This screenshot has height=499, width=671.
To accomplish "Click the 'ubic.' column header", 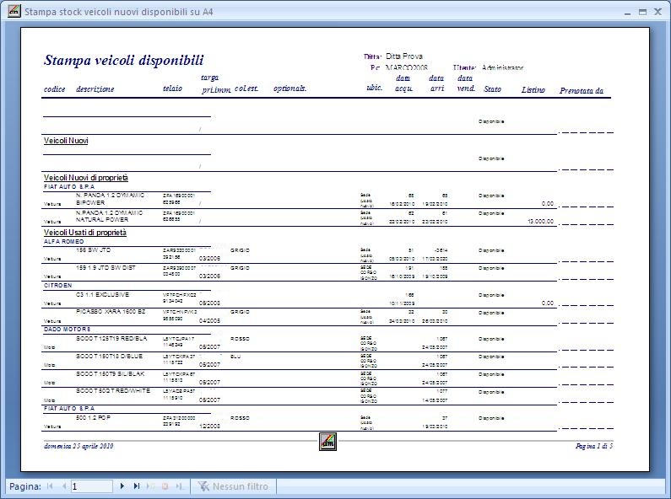I will [375, 88].
